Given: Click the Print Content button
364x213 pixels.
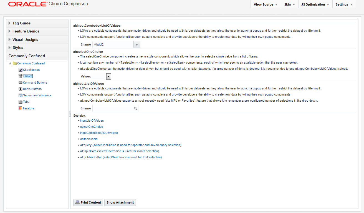Looking at the screenshot, I should pyautogui.click(x=88, y=202).
